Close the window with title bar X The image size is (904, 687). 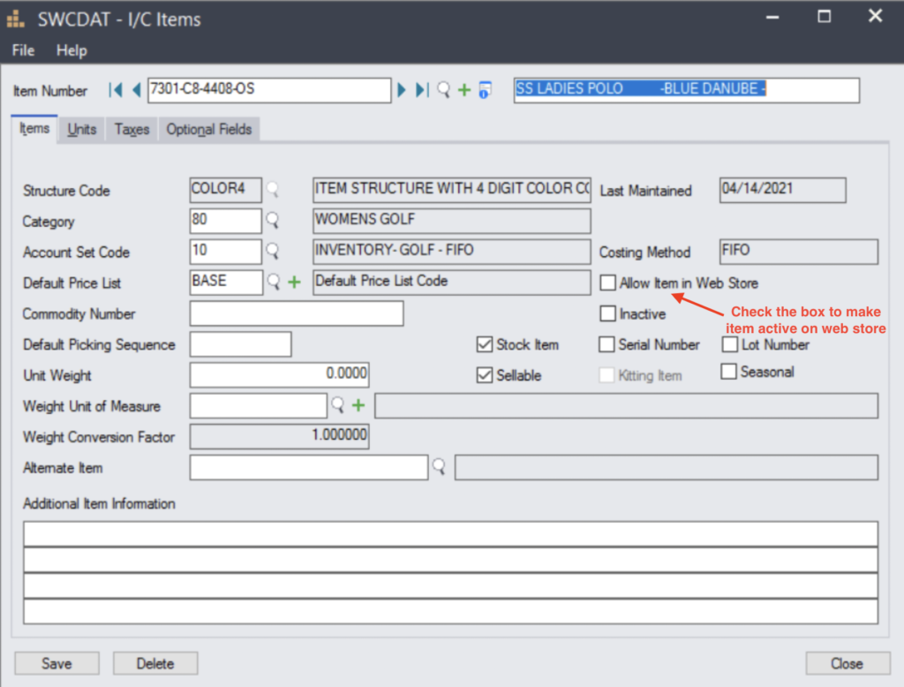point(875,16)
